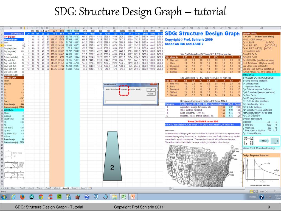The image size is (281, 211).
Task: Open the Chart1 sheet tab
Action: pos(14,188)
